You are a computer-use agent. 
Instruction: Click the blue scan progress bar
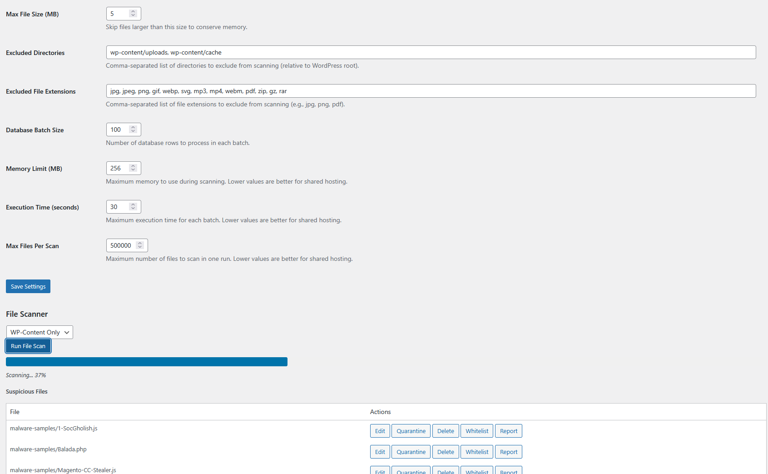tap(146, 362)
